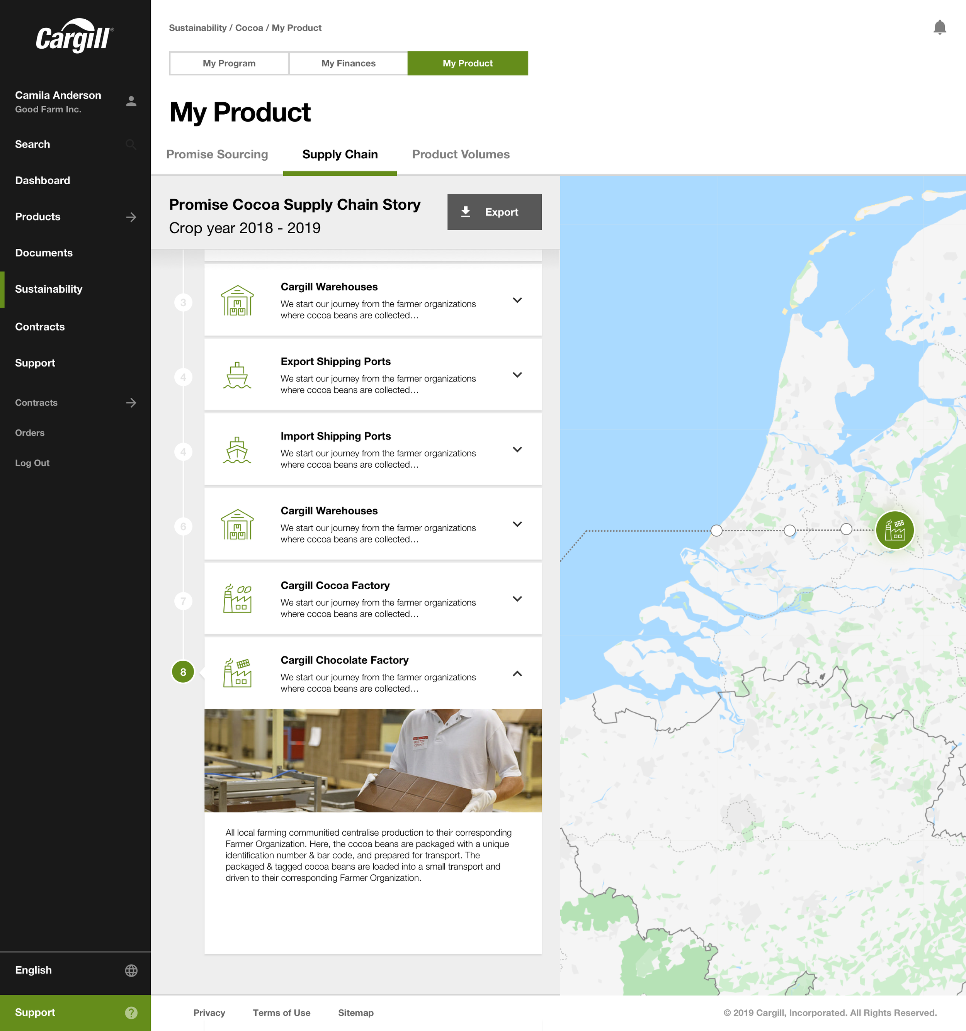The image size is (966, 1031).
Task: Click the 'Crop year 2018 - 2019' text
Action: (245, 228)
